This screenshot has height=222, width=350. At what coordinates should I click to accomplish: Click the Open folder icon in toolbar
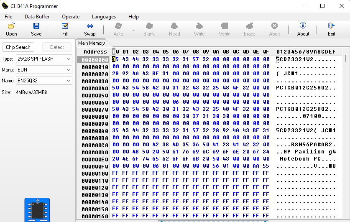[x=11, y=26]
